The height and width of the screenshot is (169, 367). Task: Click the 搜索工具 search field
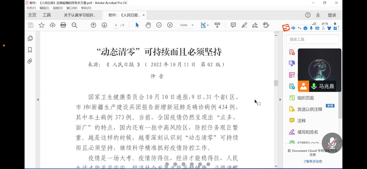point(312,39)
